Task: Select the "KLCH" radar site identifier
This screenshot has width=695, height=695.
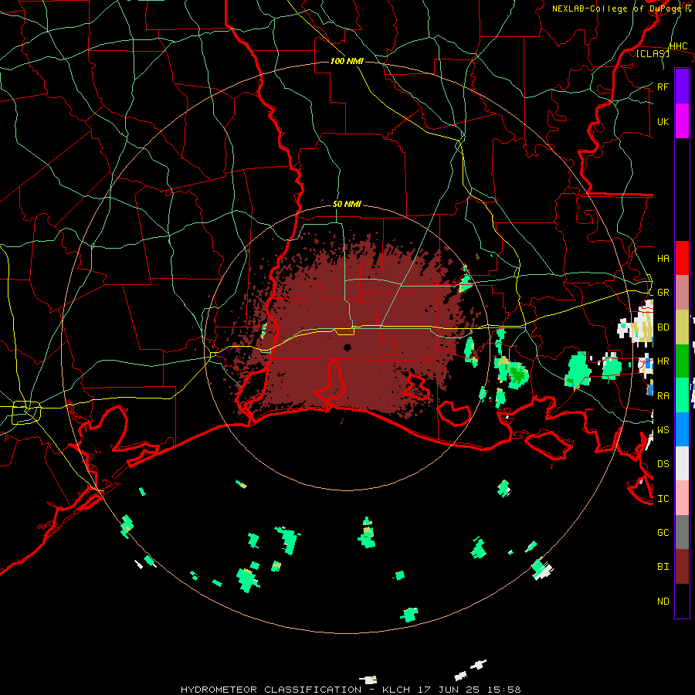Action: tap(394, 690)
